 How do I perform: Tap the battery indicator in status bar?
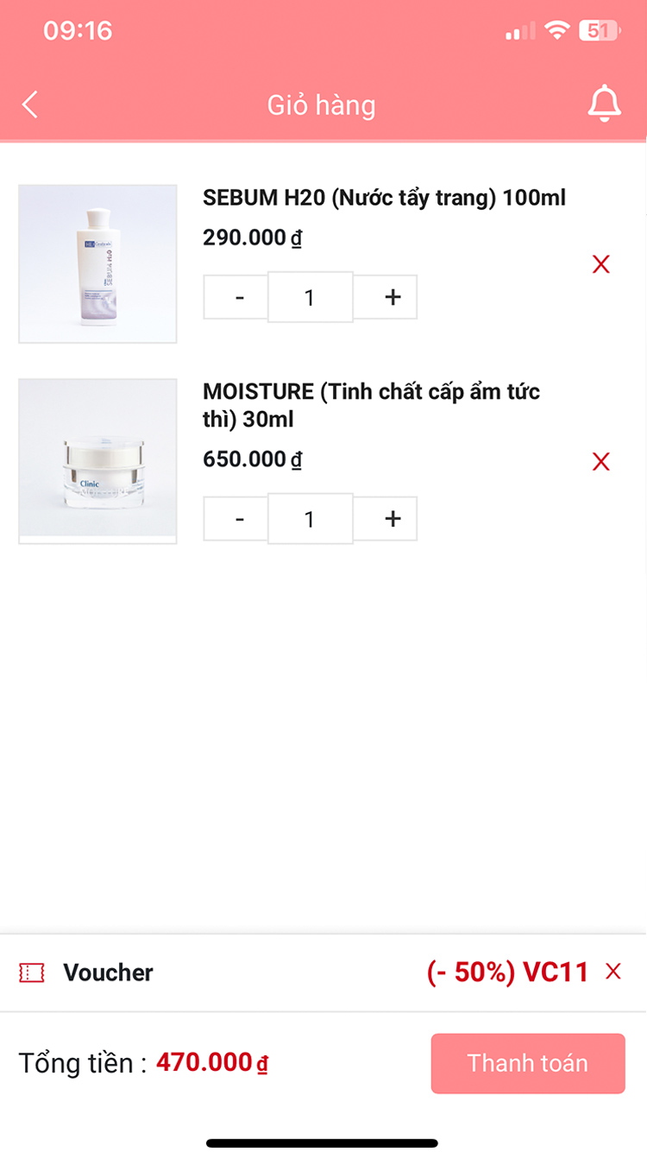600,31
